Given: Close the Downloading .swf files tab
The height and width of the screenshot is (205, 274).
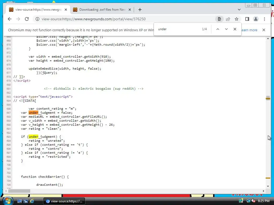Looking at the screenshot, I should tap(130, 10).
